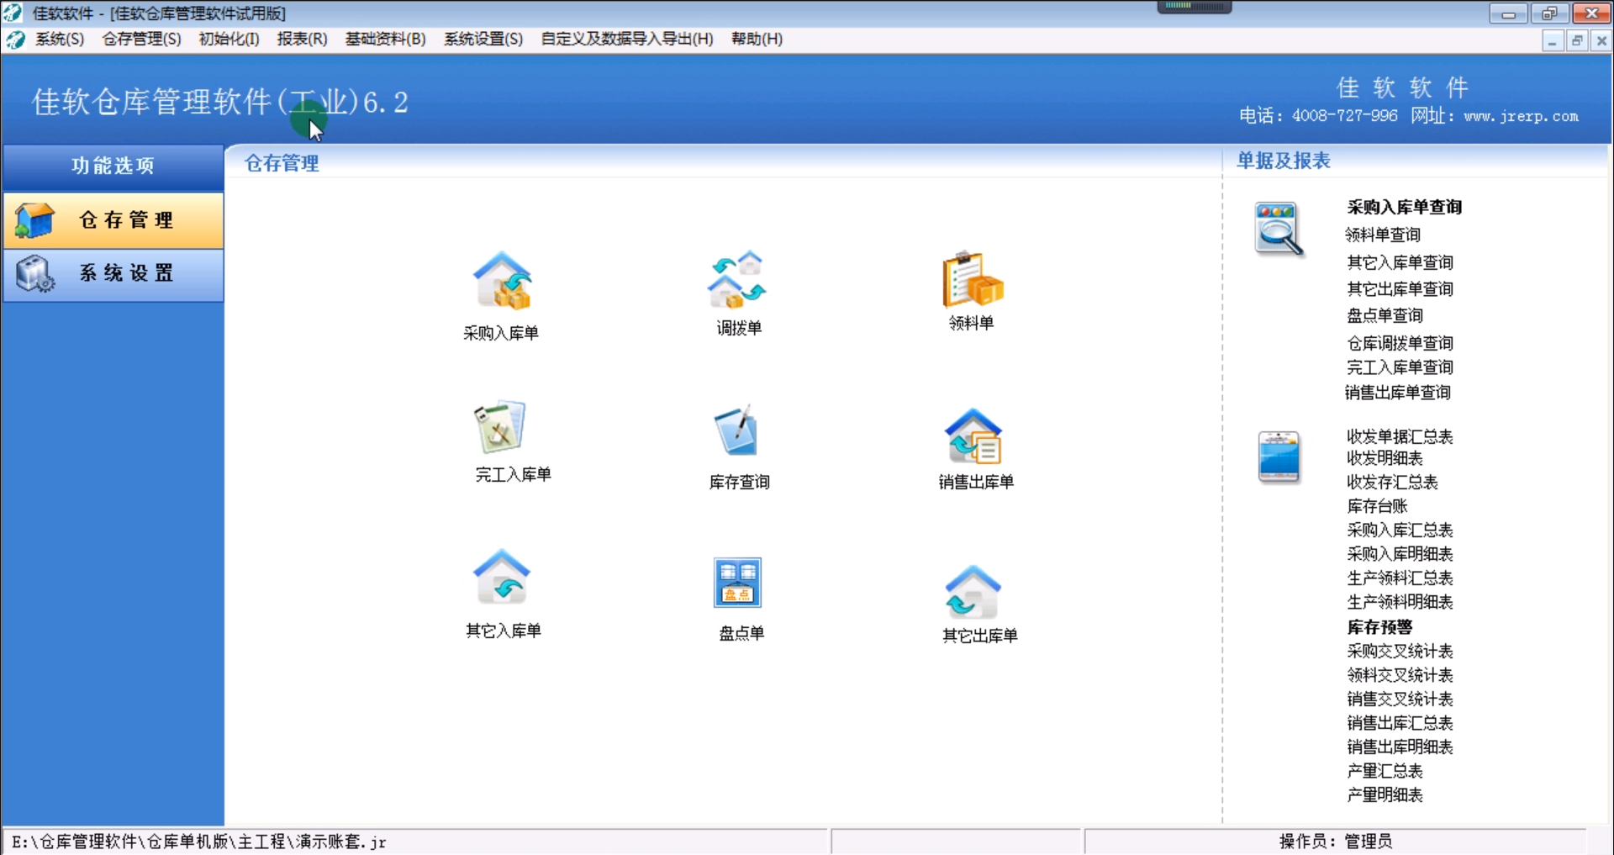Open the 采购入库单 purchase receipt icon
Viewport: 1614px width, 855px height.
point(502,281)
